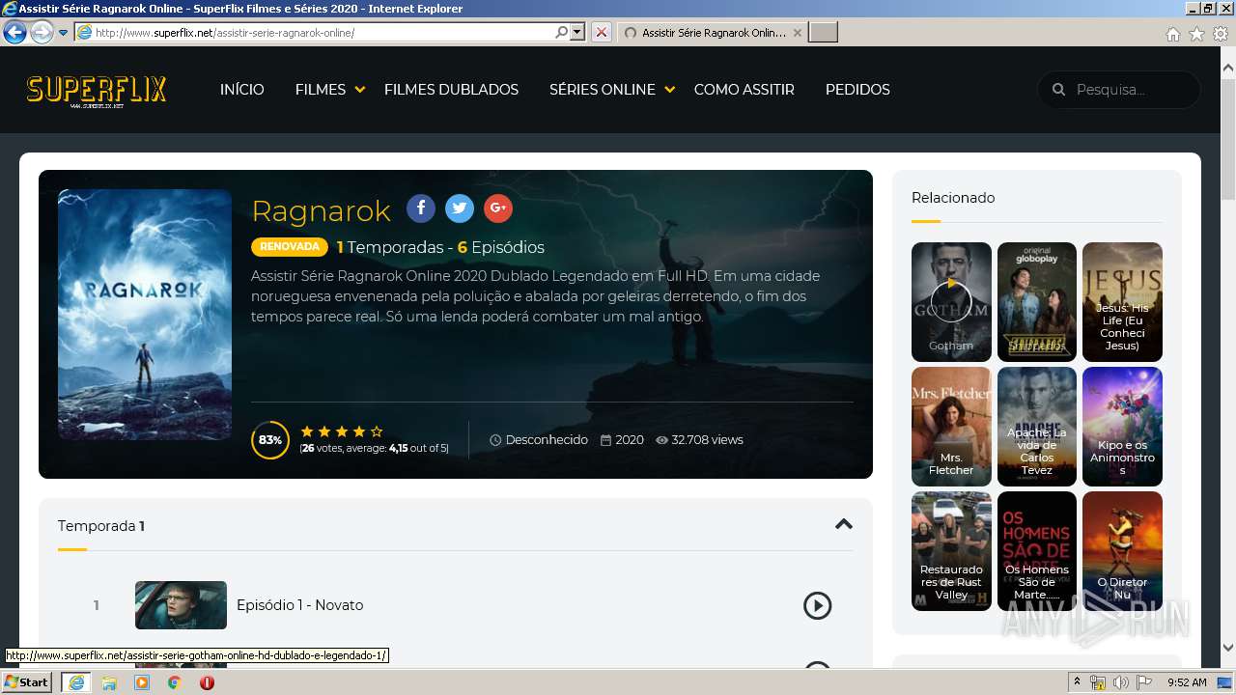Open Os Homens São de Marte thumbnail

[x=1037, y=551]
